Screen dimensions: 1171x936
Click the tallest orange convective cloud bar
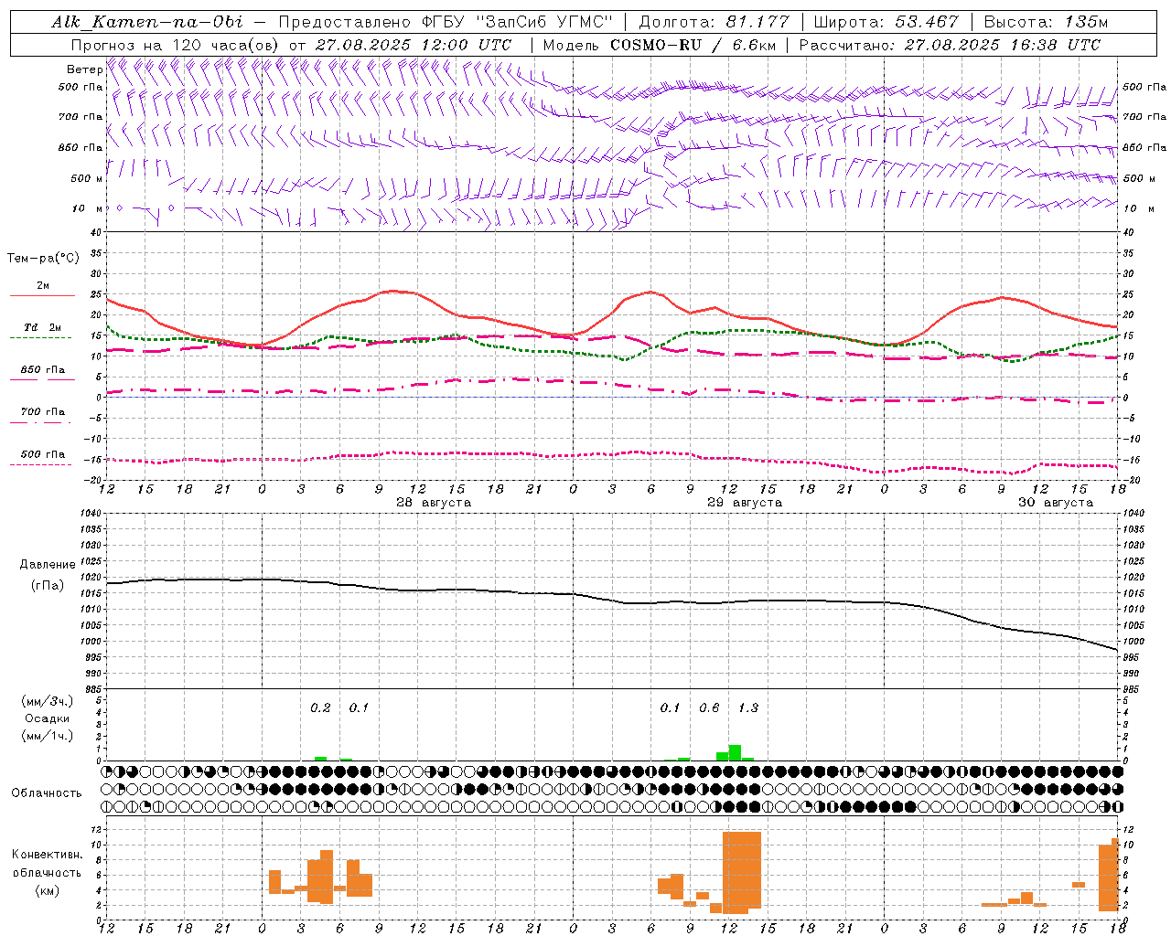[741, 872]
